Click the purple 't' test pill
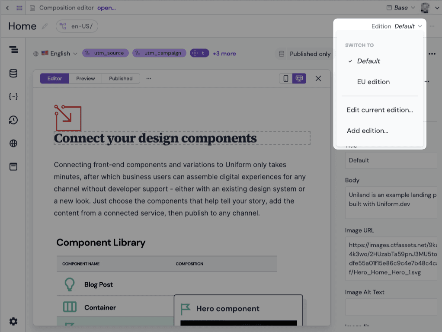Image resolution: width=442 pixels, height=332 pixels. click(199, 53)
